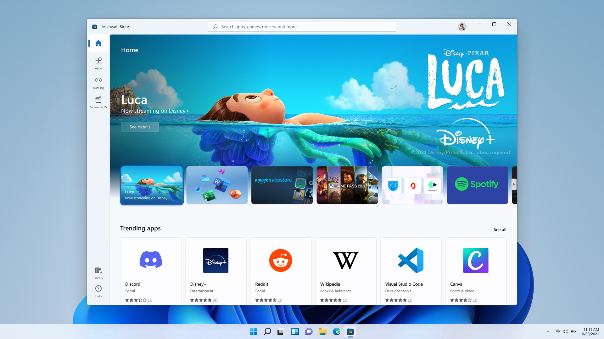Switch back to the Home tab
Screen dimensions: 604x339
(98, 43)
